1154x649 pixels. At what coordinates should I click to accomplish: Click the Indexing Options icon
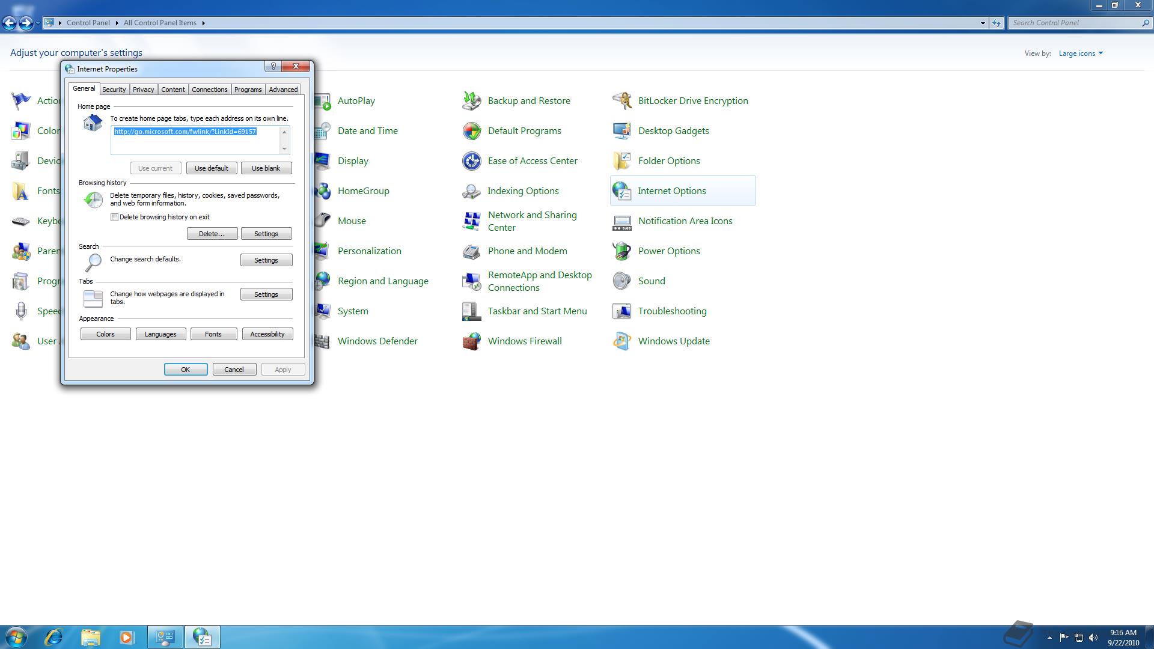472,191
